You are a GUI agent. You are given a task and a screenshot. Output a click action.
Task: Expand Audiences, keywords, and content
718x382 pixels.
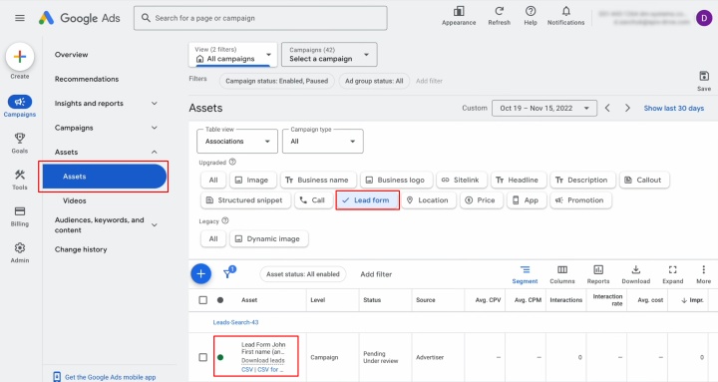[x=155, y=224]
